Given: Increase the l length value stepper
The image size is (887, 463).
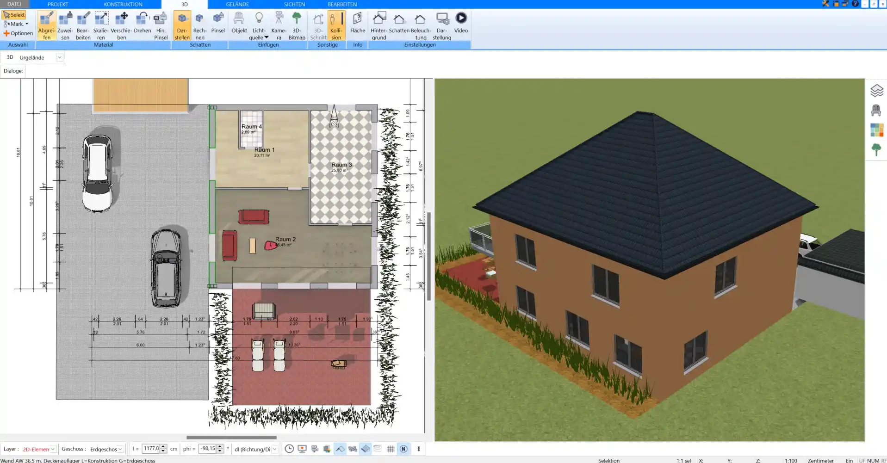Looking at the screenshot, I should 163,446.
